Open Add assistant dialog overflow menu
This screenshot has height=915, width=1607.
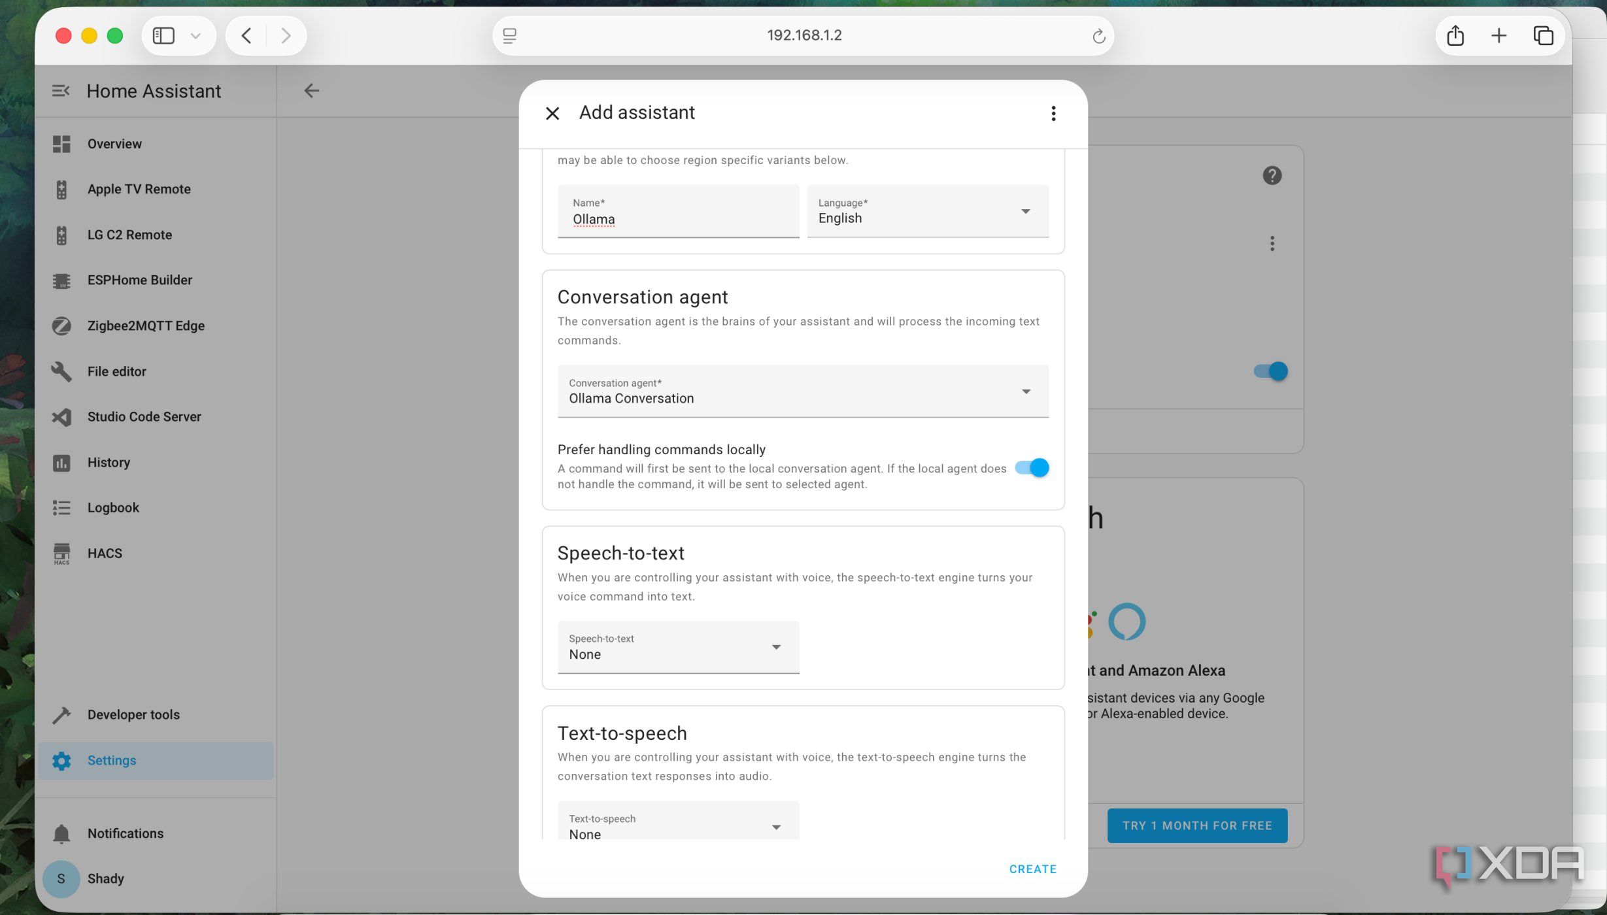tap(1053, 114)
